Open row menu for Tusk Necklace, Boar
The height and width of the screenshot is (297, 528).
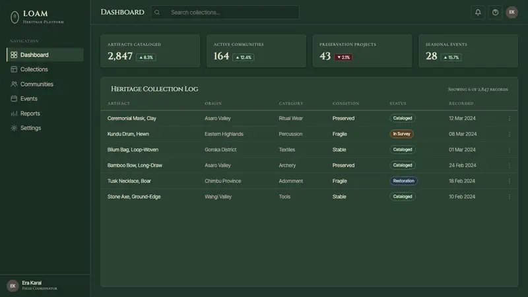[509, 181]
